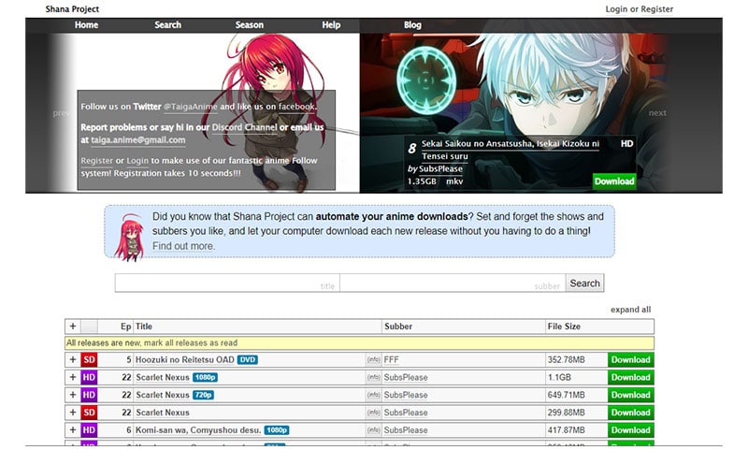Open the @TaigaAnime Twitter link
This screenshot has height=450, width=748.
pyautogui.click(x=191, y=107)
